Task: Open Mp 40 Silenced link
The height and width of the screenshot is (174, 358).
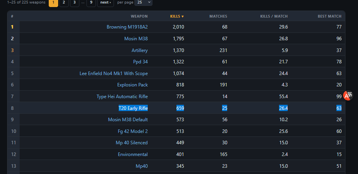Action: point(132,143)
